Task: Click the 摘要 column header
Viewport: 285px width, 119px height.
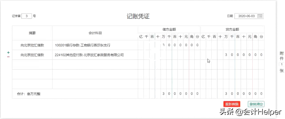Action: click(32, 33)
